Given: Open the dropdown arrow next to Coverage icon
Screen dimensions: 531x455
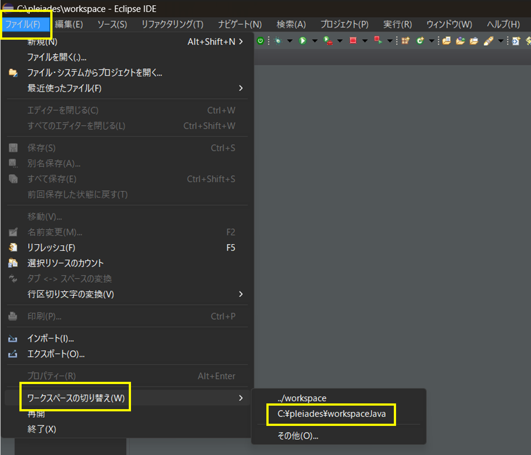Looking at the screenshot, I should [340, 41].
